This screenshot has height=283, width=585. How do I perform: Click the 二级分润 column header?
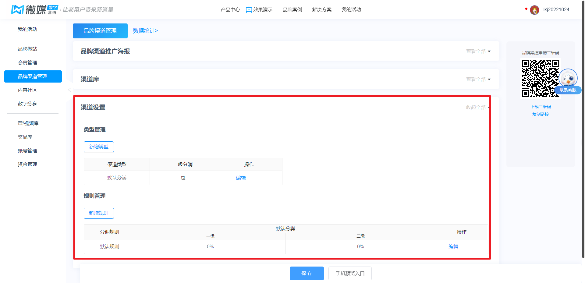pyautogui.click(x=183, y=164)
